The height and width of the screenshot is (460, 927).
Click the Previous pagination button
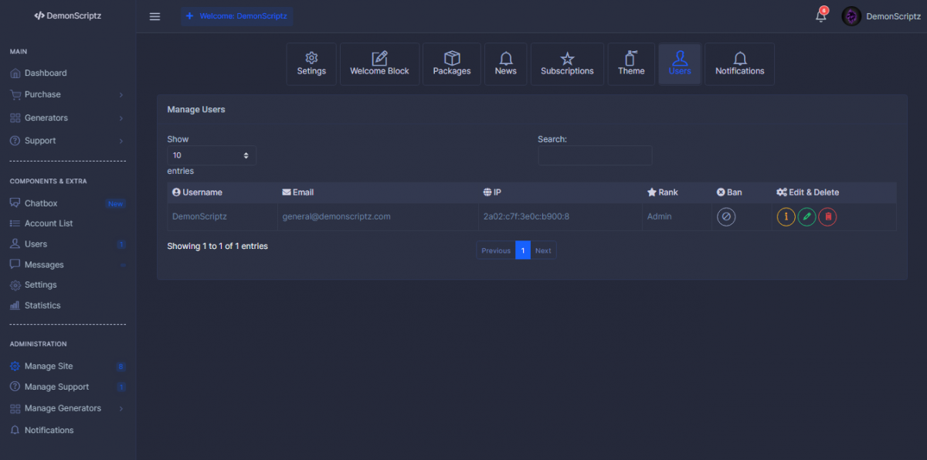click(496, 250)
